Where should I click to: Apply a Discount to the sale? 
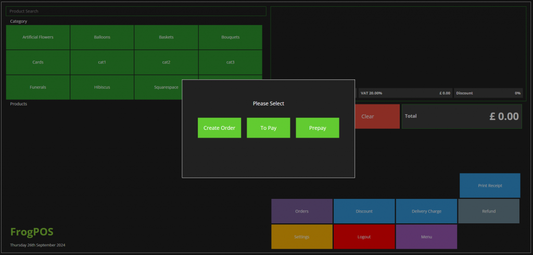(x=364, y=211)
